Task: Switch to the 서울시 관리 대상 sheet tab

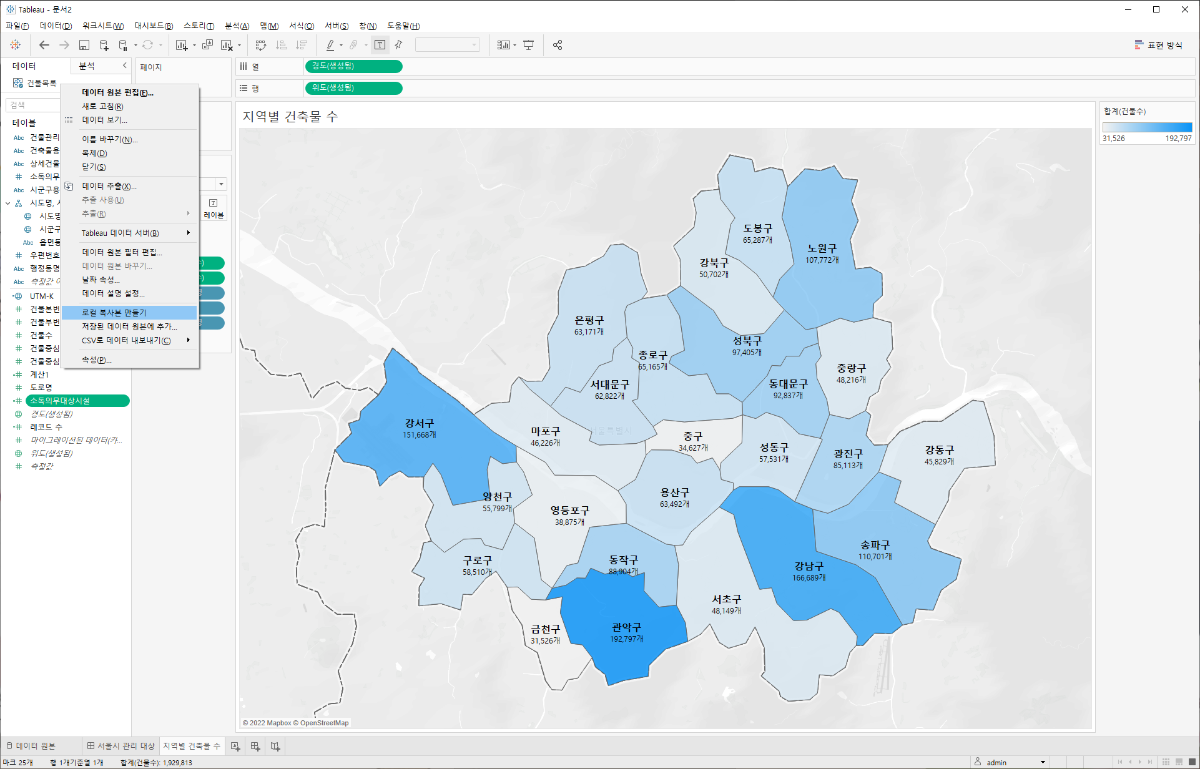Action: pos(120,746)
